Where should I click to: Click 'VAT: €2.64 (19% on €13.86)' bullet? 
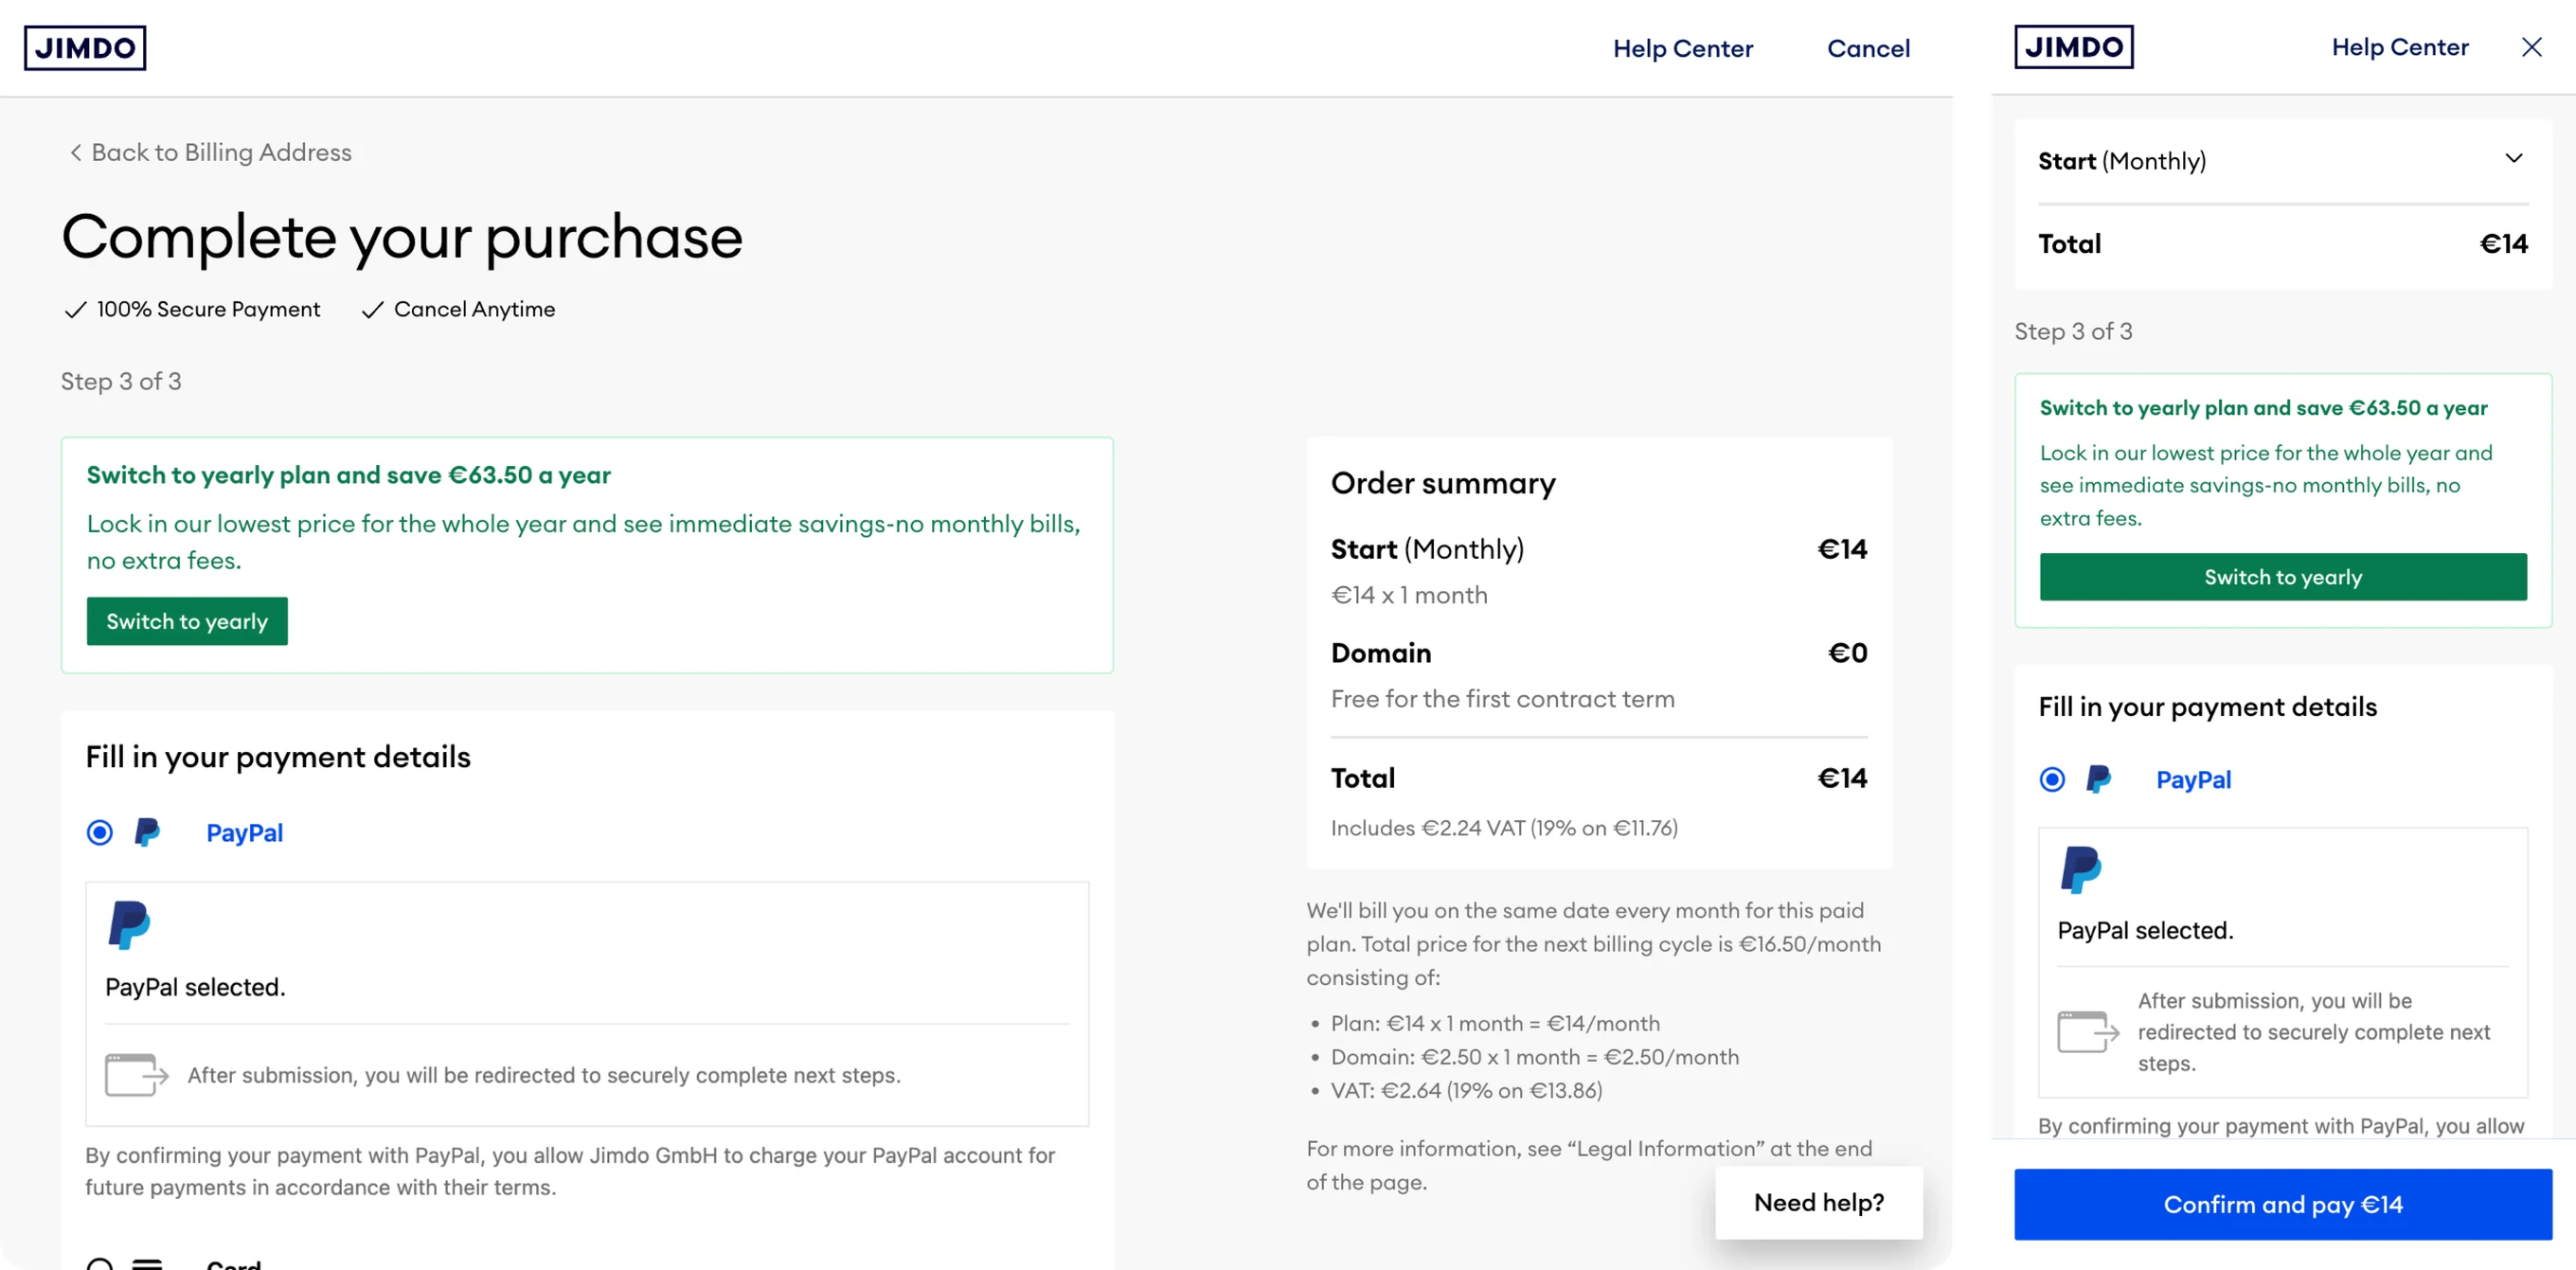(1466, 1090)
